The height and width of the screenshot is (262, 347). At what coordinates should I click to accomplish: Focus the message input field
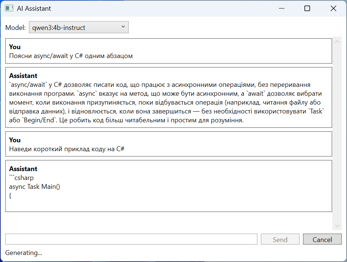tap(131, 239)
